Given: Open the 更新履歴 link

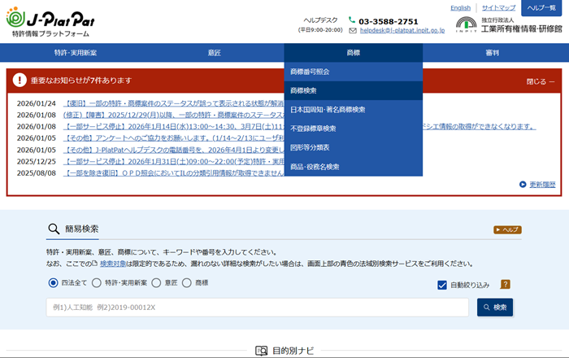Looking at the screenshot, I should [x=542, y=185].
